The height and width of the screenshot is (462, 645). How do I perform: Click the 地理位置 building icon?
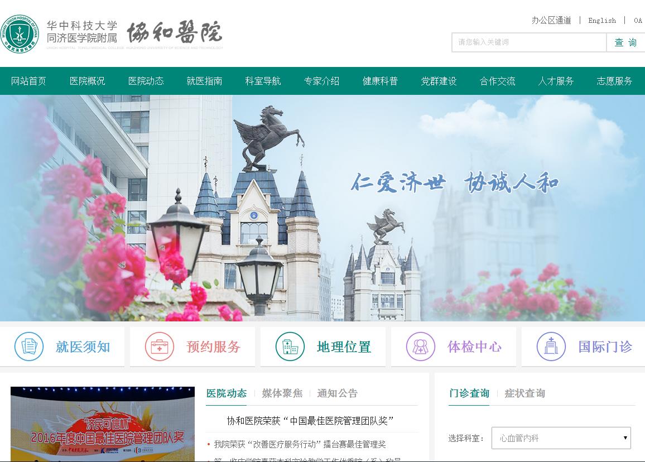click(x=290, y=346)
